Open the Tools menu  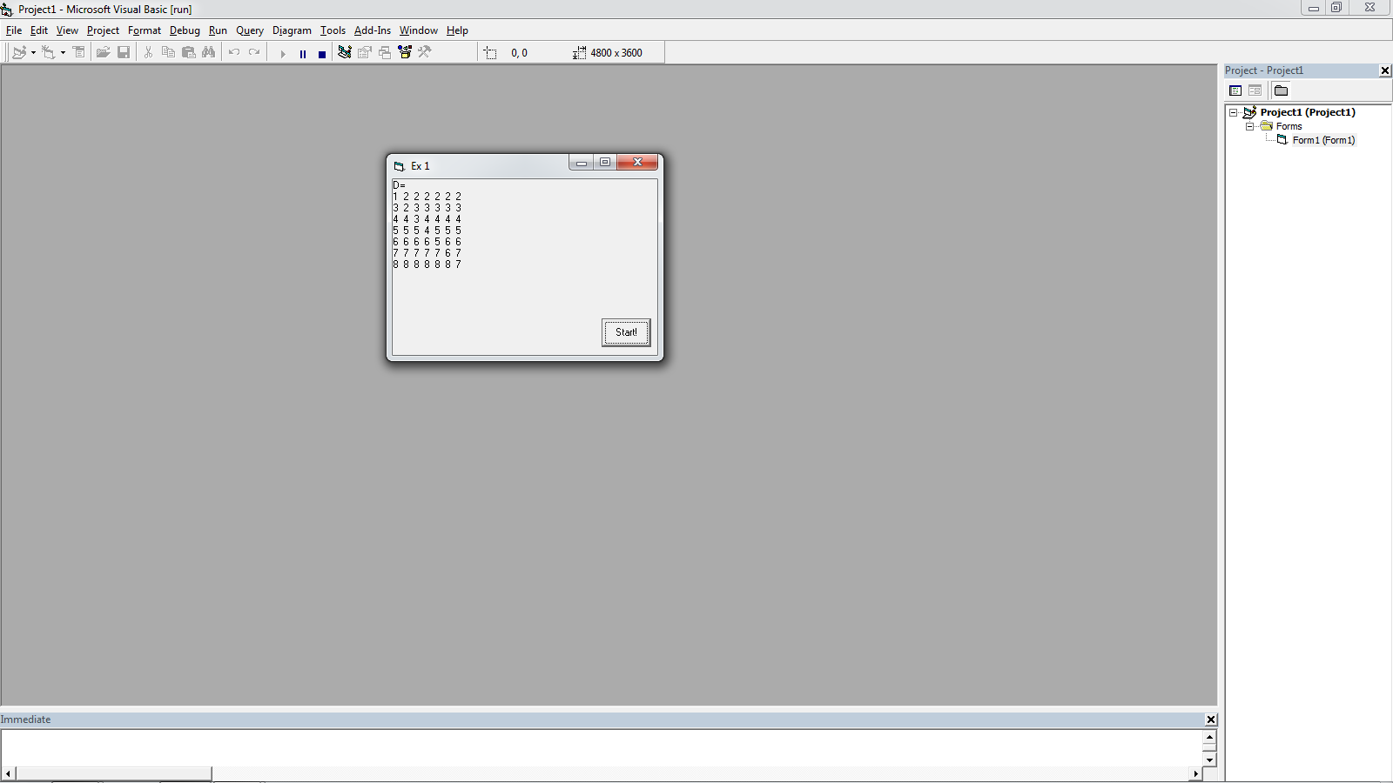click(x=333, y=30)
